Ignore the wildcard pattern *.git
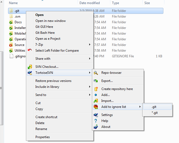This screenshot has height=143, width=179. (x=157, y=113)
